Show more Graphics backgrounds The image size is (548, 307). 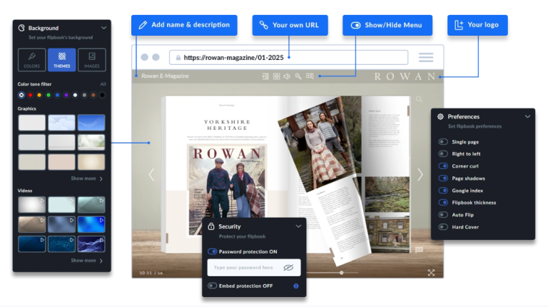coord(86,178)
